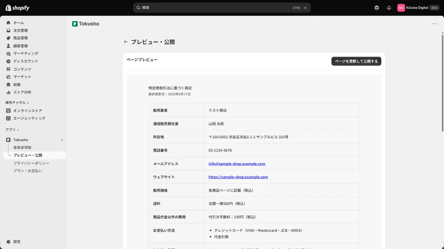Expand the 販売チャネル section
Screen dimensions: 444x249
[17, 102]
